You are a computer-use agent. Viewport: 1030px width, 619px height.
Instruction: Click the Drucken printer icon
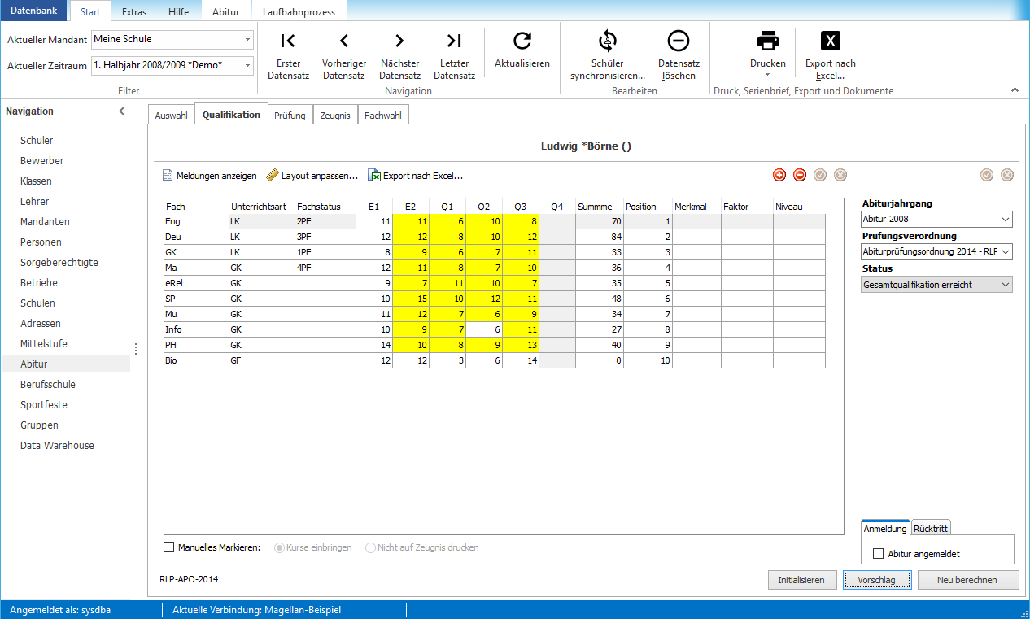768,41
